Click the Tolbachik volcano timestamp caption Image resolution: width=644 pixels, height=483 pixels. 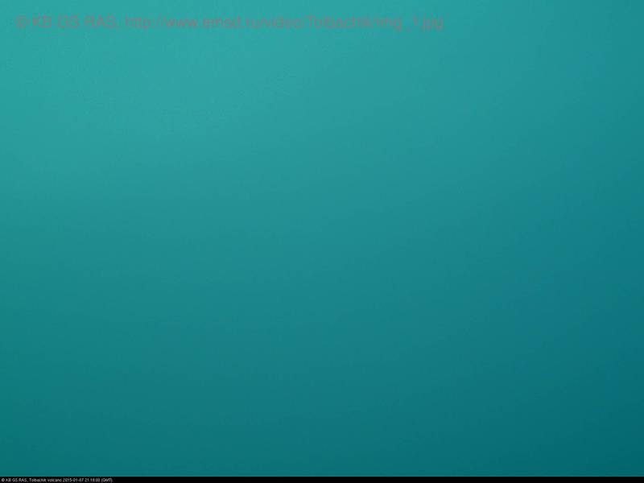[x=56, y=480]
